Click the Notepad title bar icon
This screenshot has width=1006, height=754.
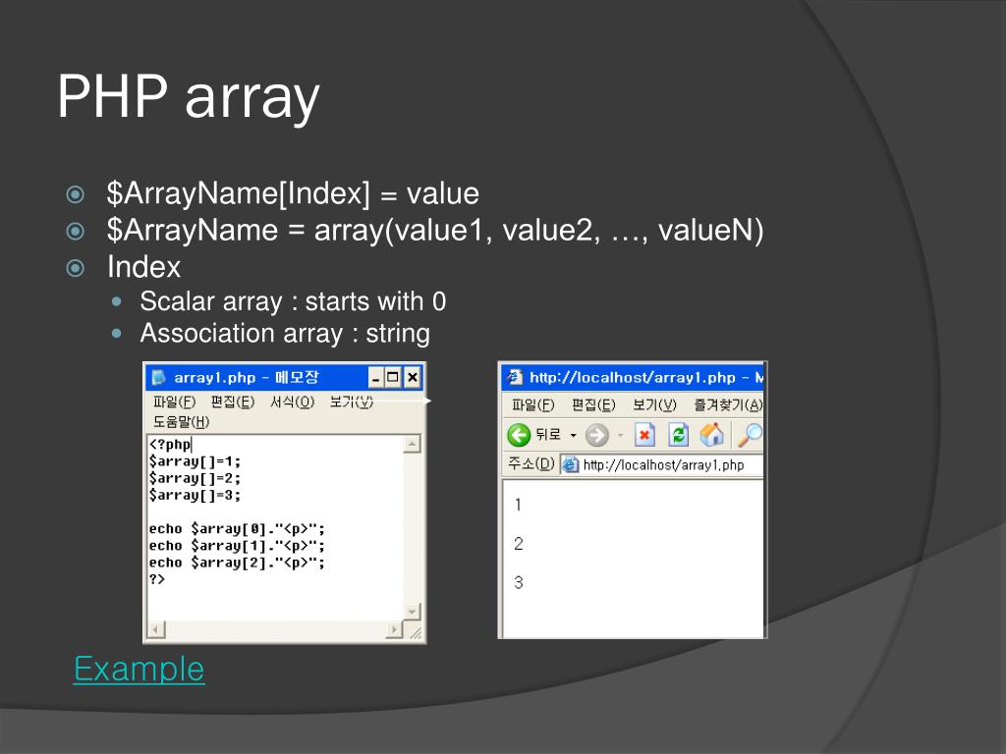pyautogui.click(x=158, y=378)
